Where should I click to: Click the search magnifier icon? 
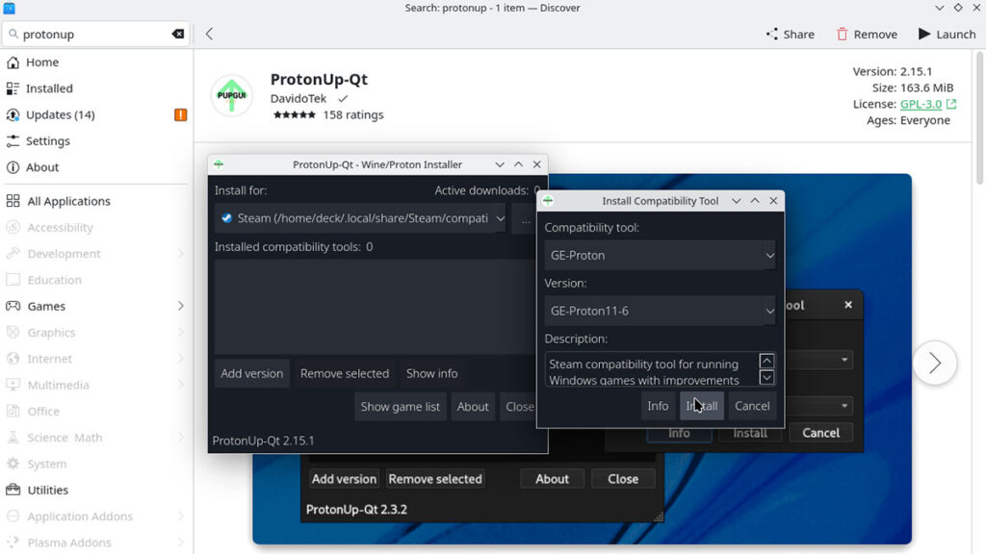pos(13,34)
